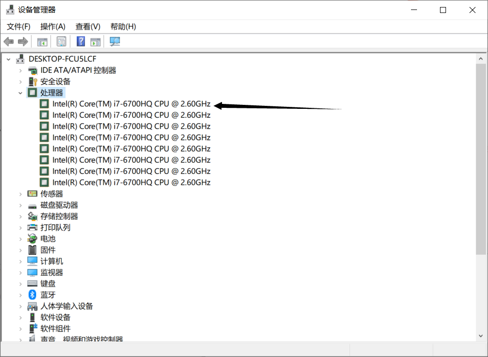
Task: Click the 打印队列 printer icon
Action: 32,228
